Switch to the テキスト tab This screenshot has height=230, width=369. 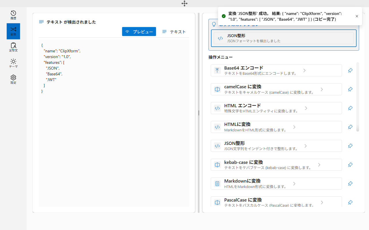pos(174,32)
